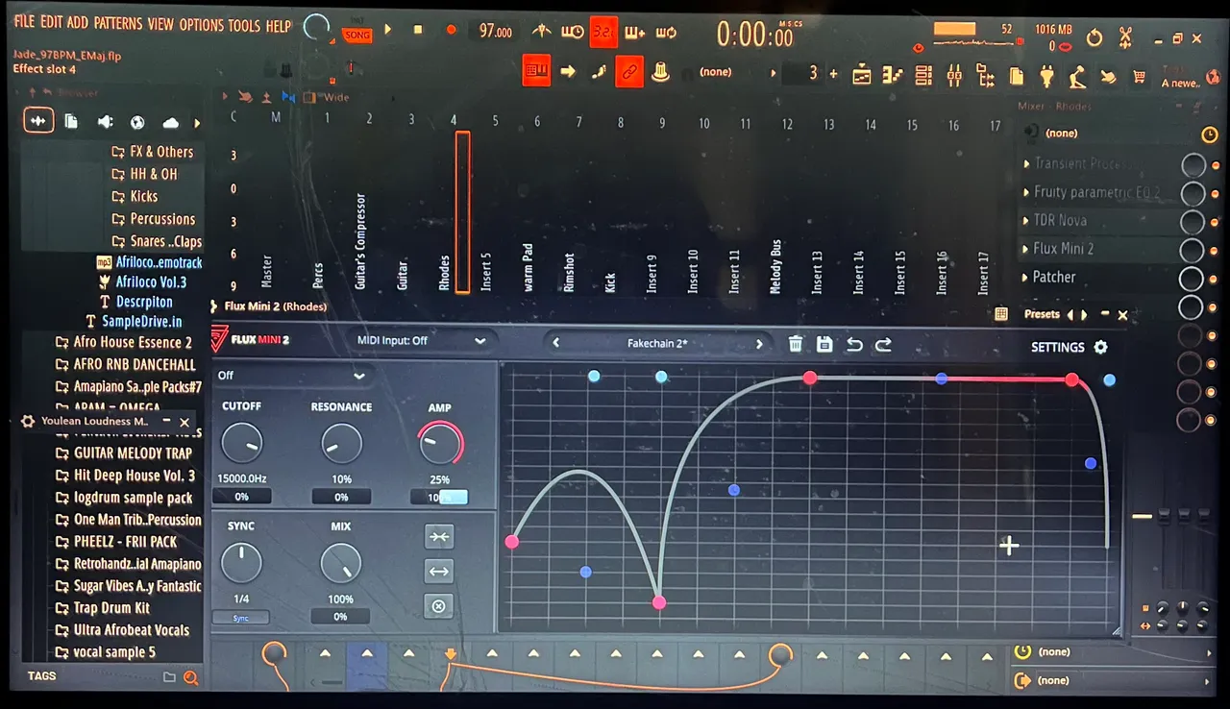The image size is (1230, 709).
Task: Open the ADD menu
Action: (x=78, y=24)
